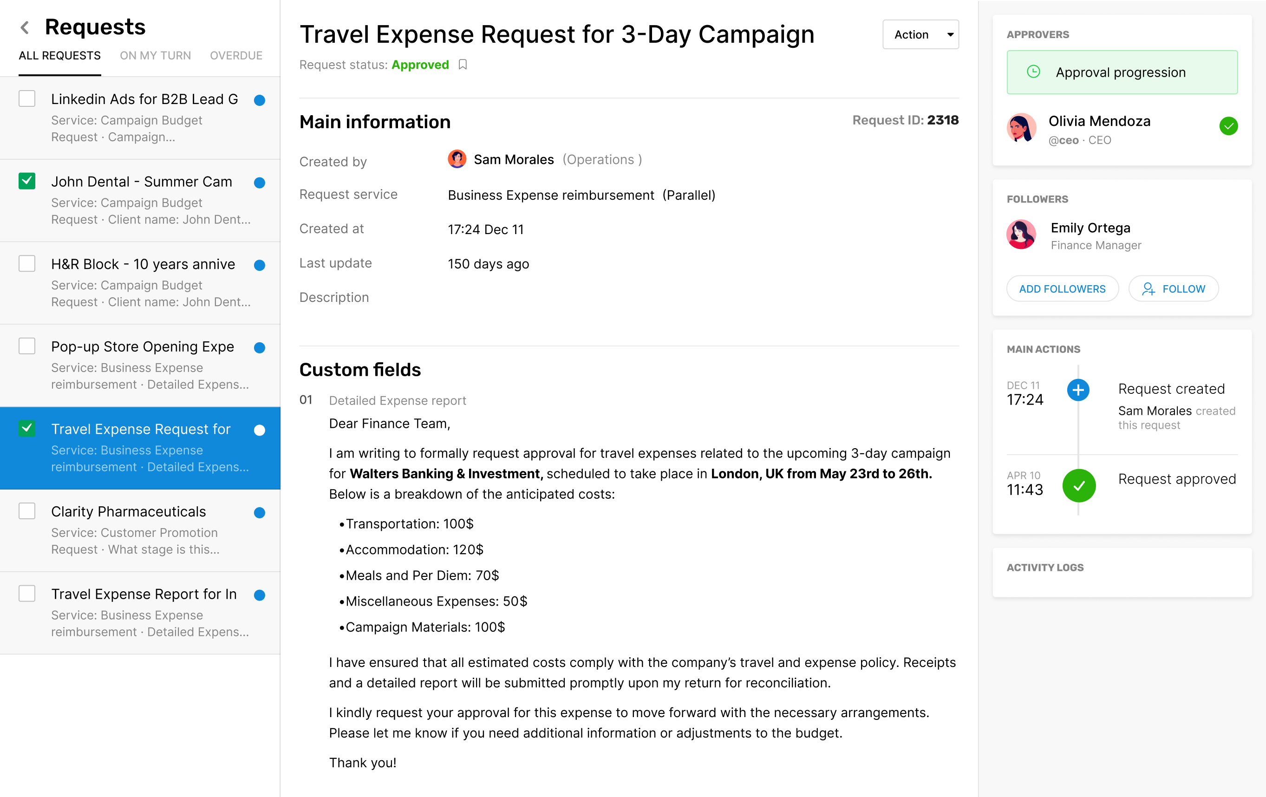Image resolution: width=1266 pixels, height=797 pixels.
Task: Click Sam Morales' avatar in Main information
Action: coord(457,159)
